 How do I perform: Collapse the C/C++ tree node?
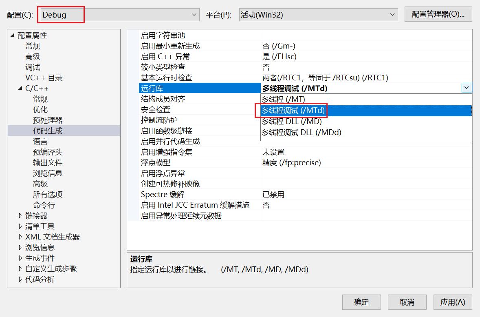point(20,88)
